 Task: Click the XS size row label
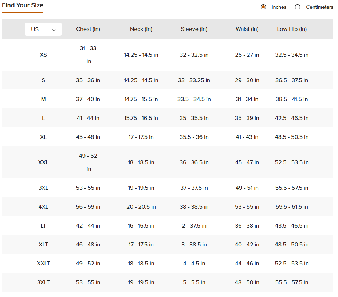43,55
